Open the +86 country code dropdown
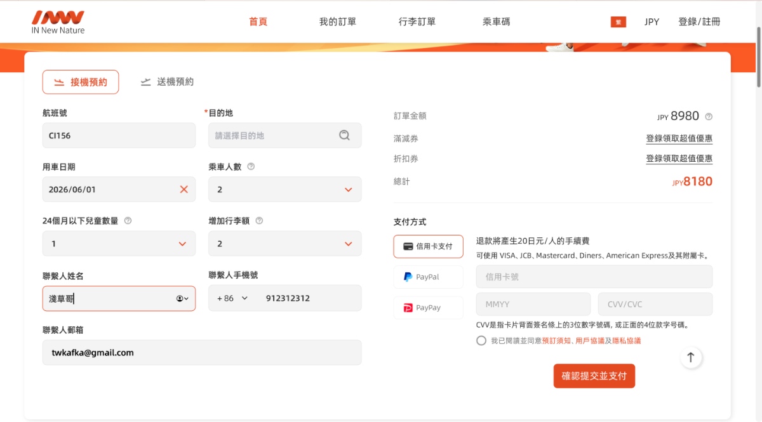 pos(232,298)
